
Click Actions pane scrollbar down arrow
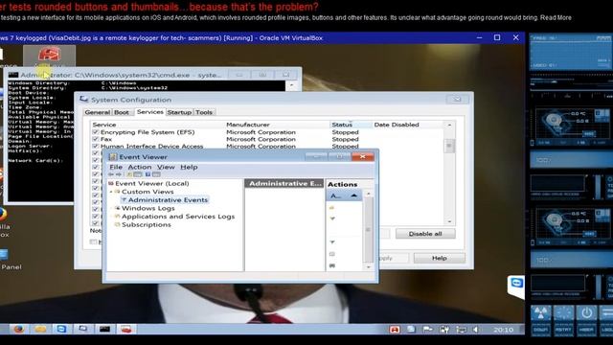tap(368, 267)
